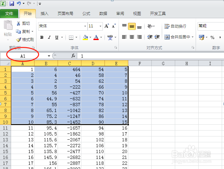The width and height of the screenshot is (224, 169).
Task: Click the Excel application logo icon
Action: click(3, 4)
